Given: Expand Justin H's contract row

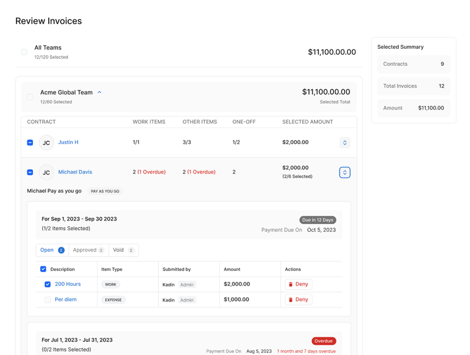Looking at the screenshot, I should click(x=345, y=143).
